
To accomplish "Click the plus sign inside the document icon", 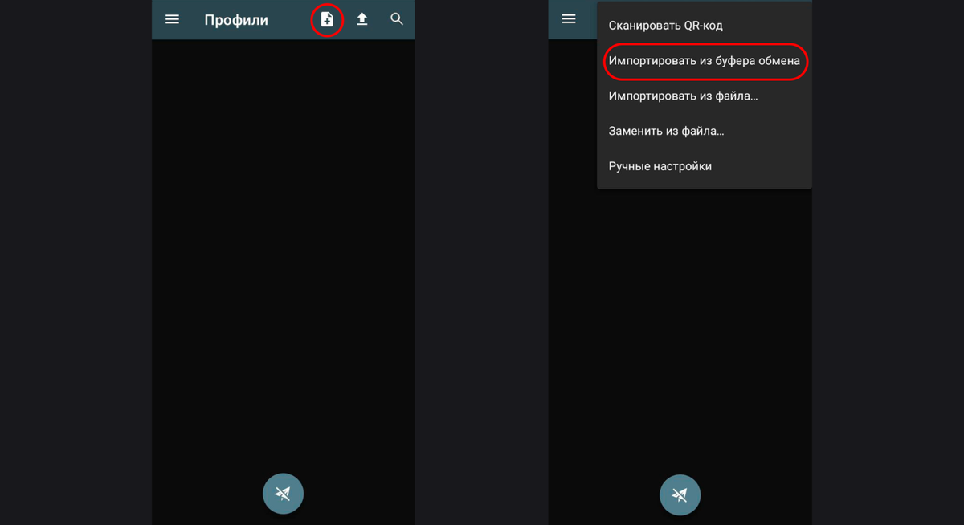I will 327,22.
